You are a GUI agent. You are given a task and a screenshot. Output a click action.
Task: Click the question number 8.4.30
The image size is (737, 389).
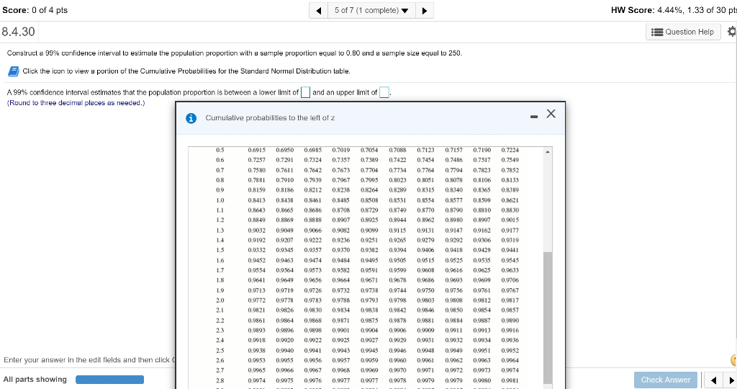pyautogui.click(x=18, y=32)
